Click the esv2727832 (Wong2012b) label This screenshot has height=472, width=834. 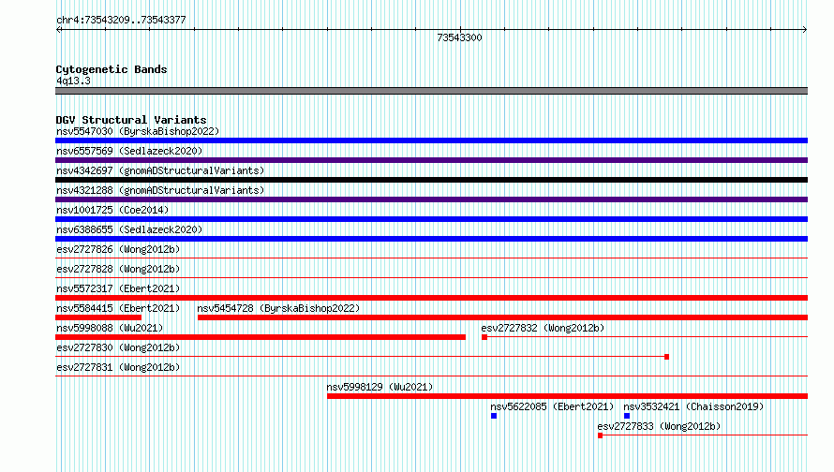[x=543, y=328]
